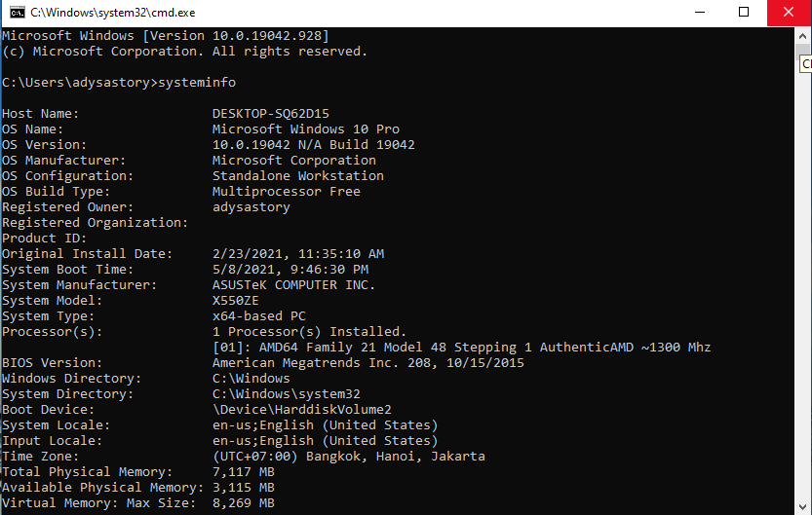The height and width of the screenshot is (515, 812).
Task: Click the AMD64 Family 21 processor line
Action: tap(462, 348)
